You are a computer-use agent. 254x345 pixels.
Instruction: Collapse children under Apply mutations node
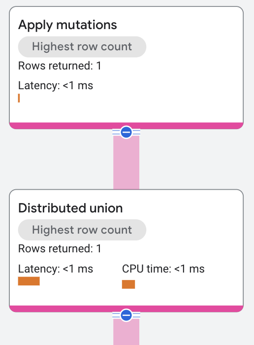(x=126, y=132)
